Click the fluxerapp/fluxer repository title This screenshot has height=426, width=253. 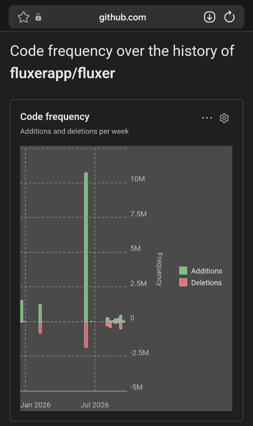[x=62, y=73]
